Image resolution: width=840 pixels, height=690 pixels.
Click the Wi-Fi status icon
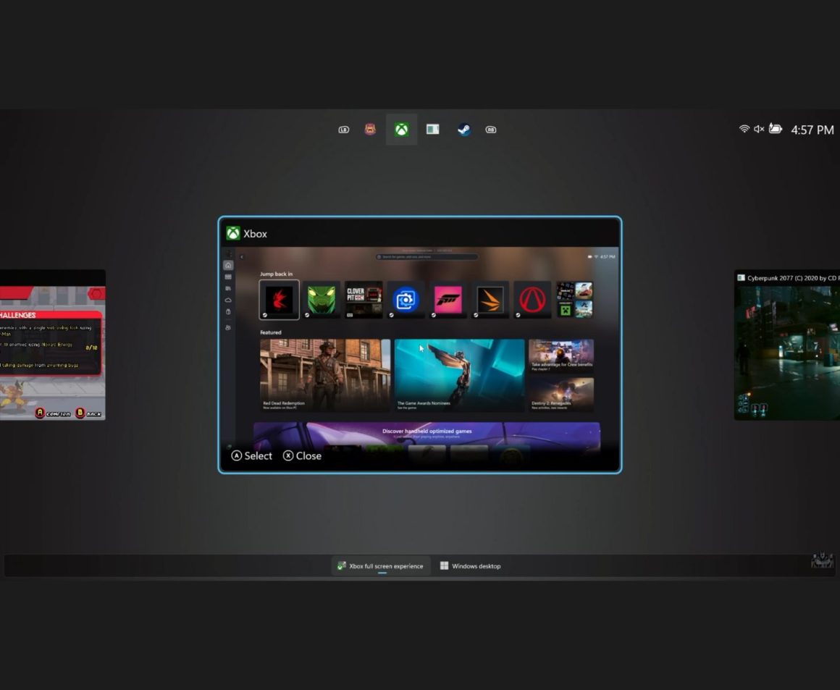[744, 129]
